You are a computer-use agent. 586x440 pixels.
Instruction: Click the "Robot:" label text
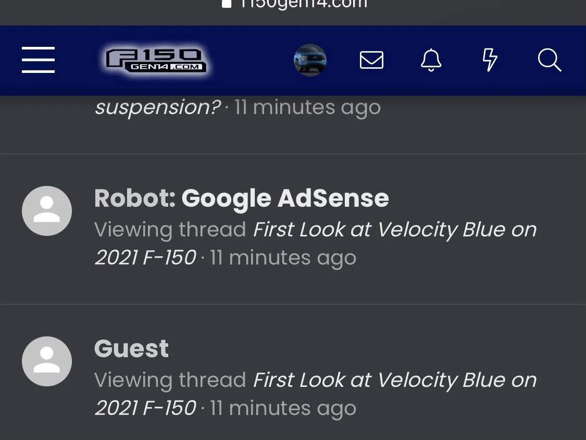coord(135,198)
